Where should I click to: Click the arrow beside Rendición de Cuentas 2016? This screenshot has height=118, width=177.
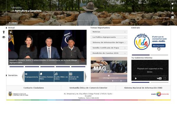click(x=125, y=53)
